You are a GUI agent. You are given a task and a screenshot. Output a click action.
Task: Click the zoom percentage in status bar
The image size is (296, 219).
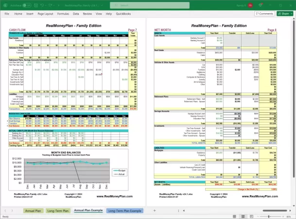[289, 217]
